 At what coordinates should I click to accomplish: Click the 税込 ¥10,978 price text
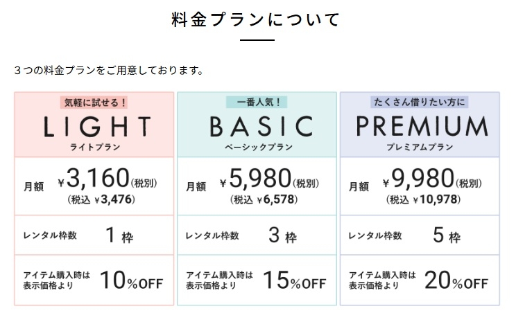428,200
